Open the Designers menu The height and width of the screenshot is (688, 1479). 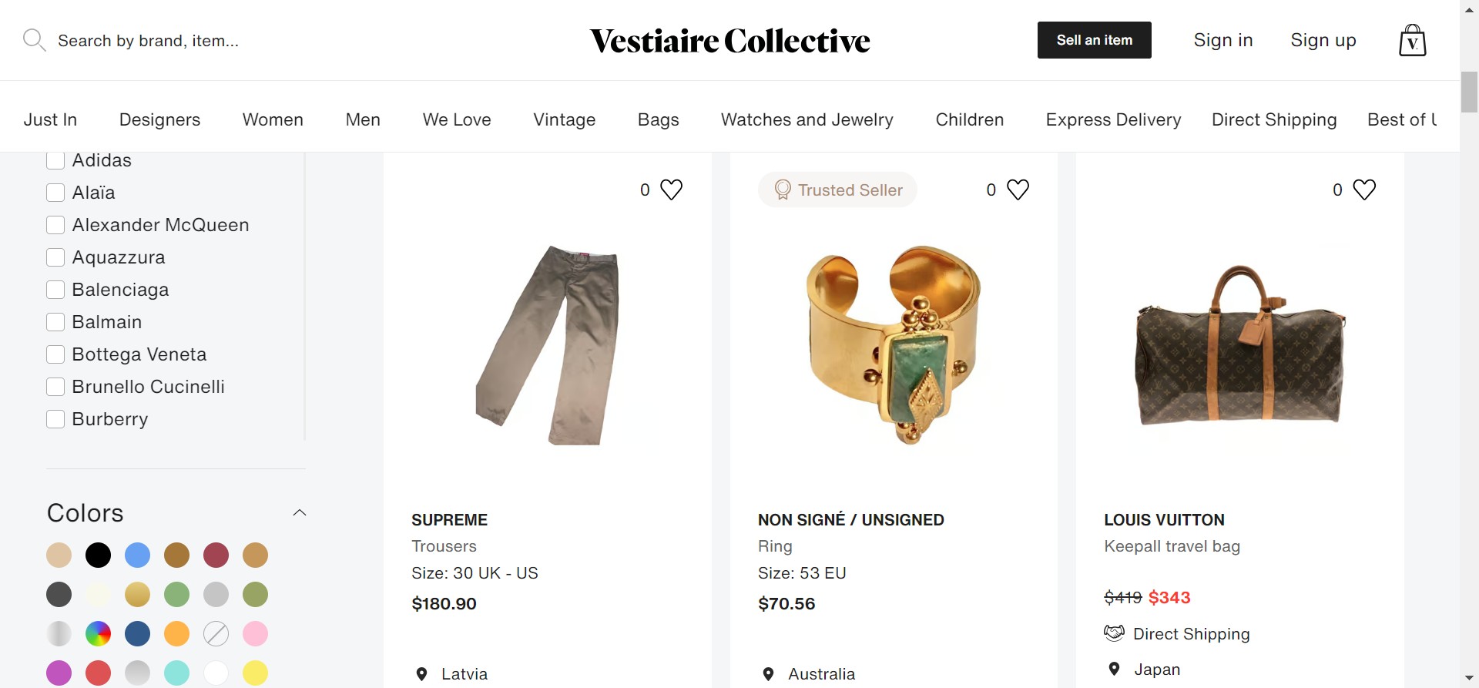[159, 119]
